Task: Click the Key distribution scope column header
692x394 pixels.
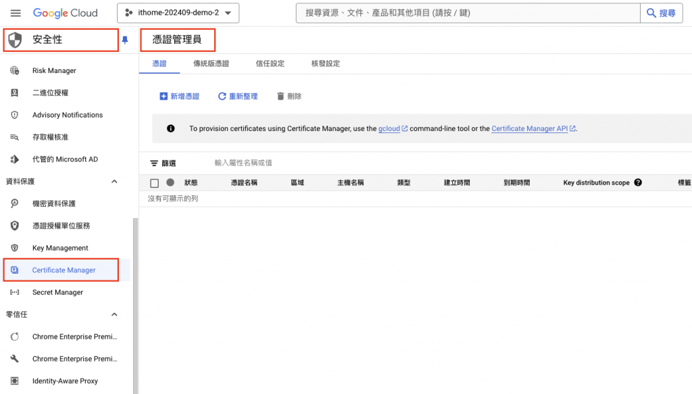Action: tap(596, 182)
